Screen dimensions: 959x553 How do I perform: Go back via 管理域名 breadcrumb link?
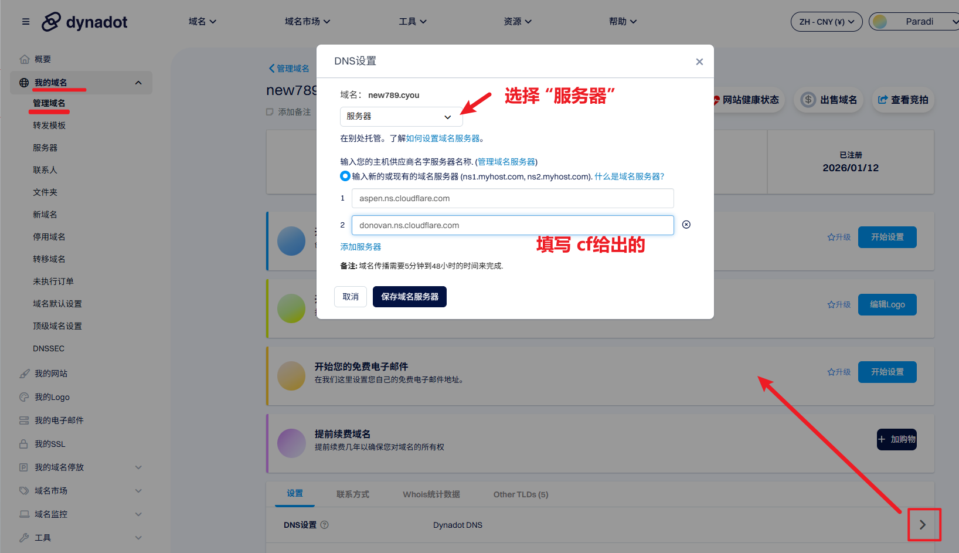289,69
